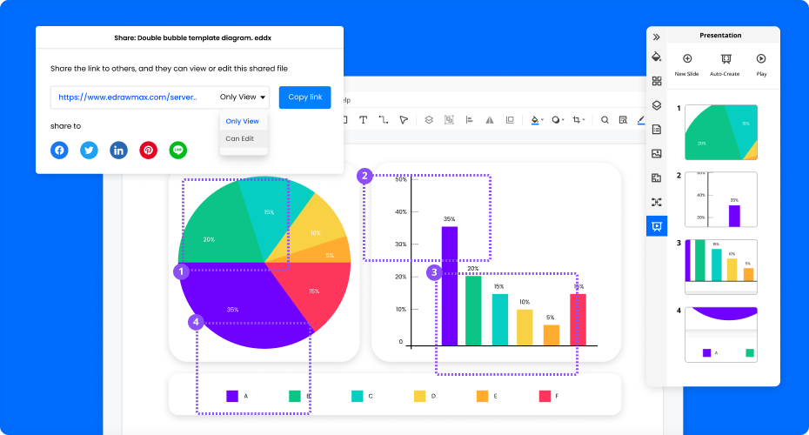Open the image panel in right sidebar
The image size is (809, 435).
tap(657, 154)
